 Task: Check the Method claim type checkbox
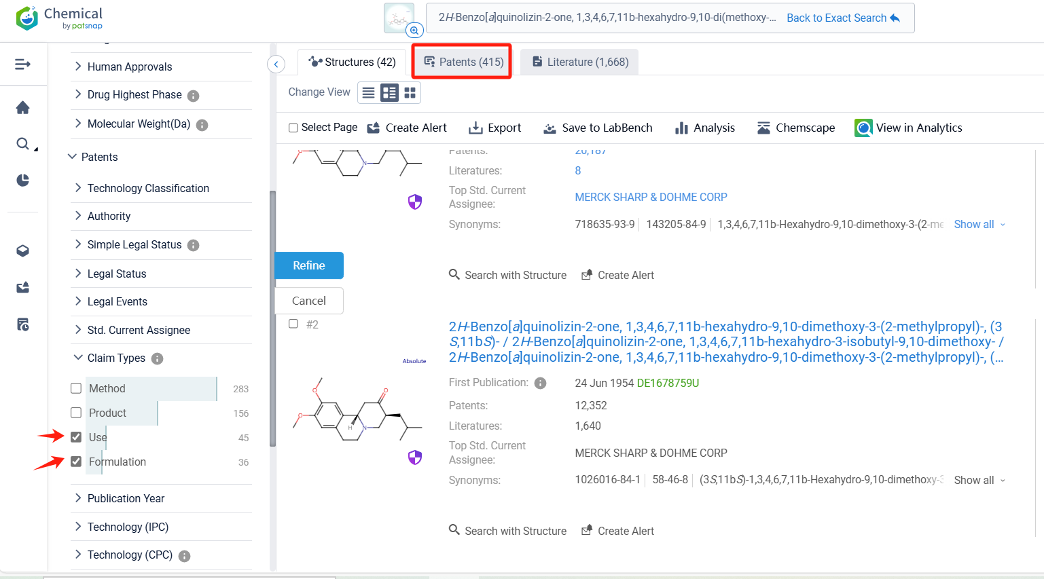(76, 388)
